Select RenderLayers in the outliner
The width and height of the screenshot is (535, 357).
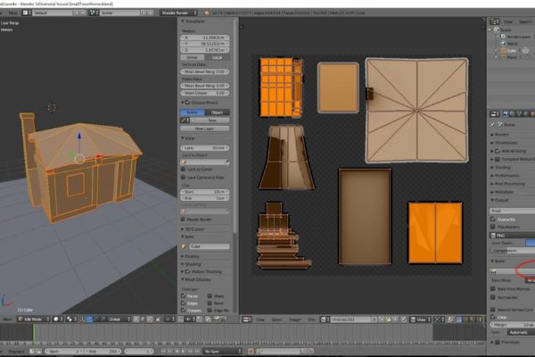tap(519, 37)
